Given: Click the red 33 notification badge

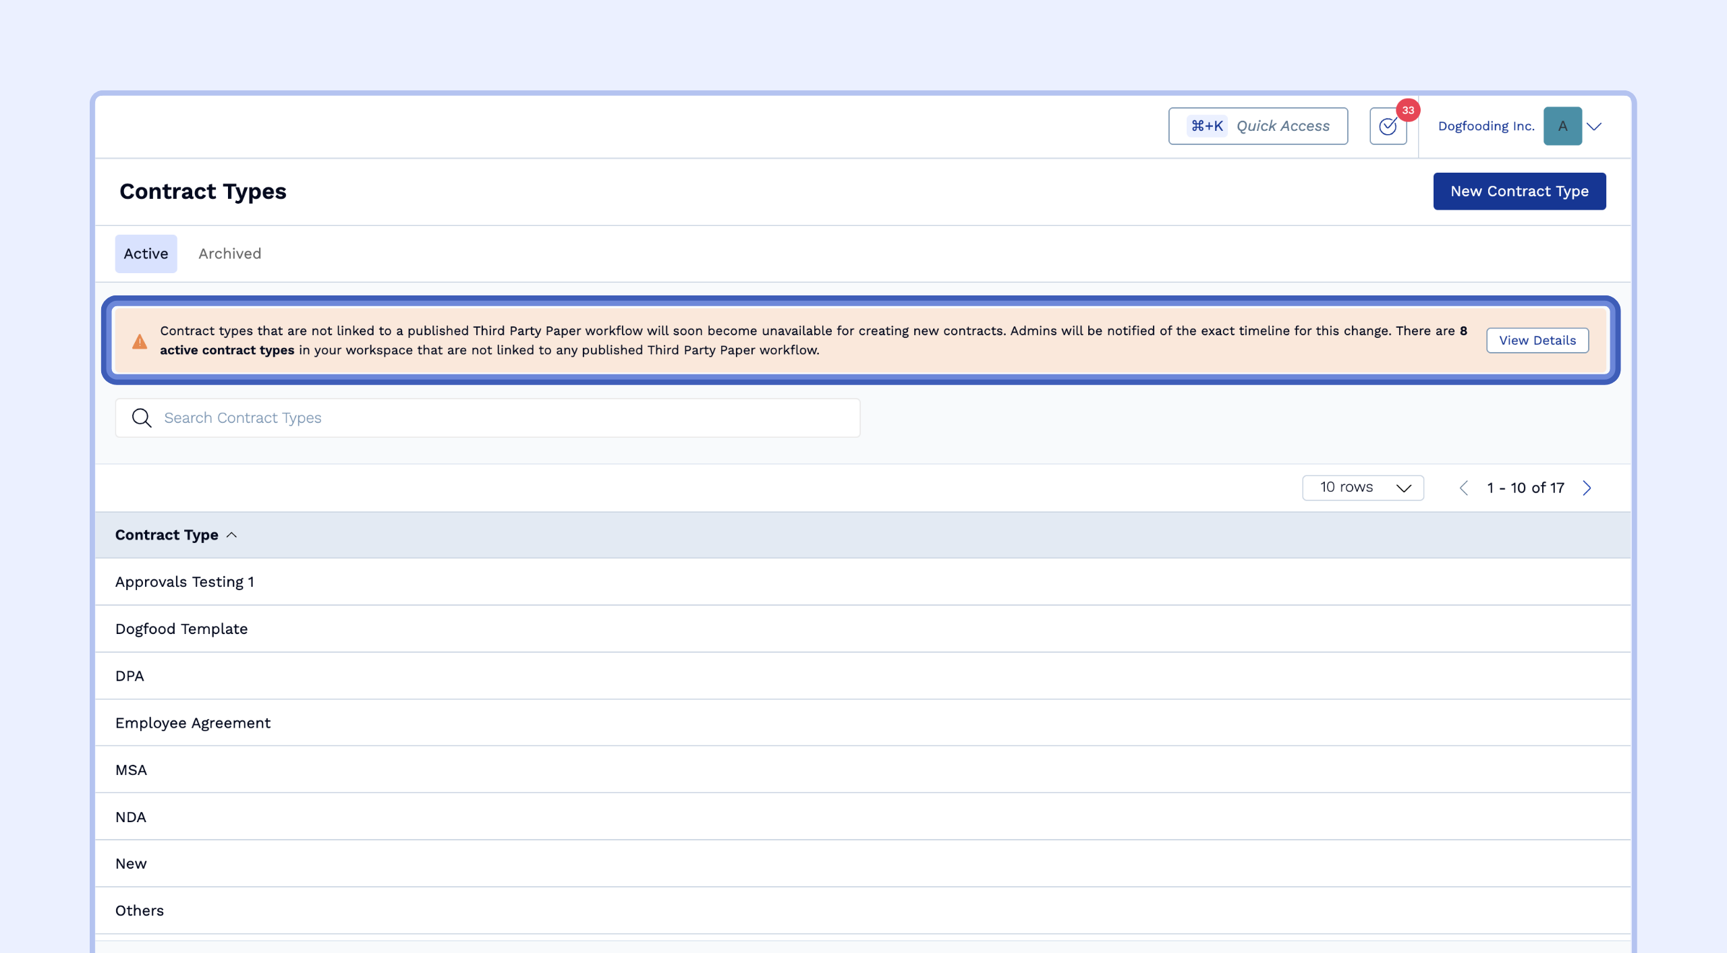Looking at the screenshot, I should 1408,111.
